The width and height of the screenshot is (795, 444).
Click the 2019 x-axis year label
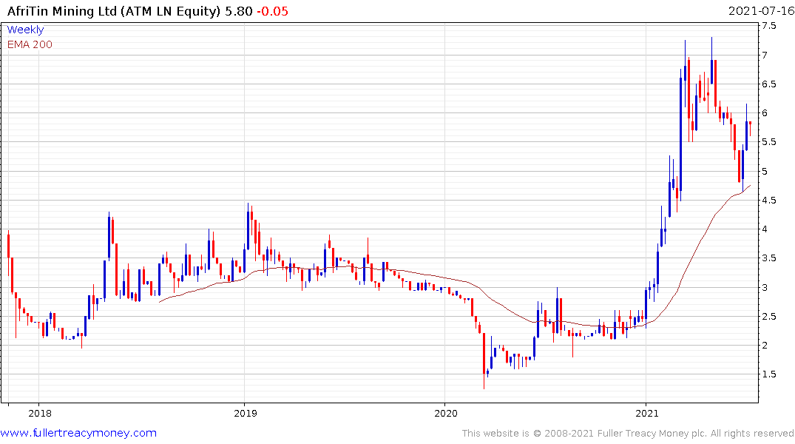tap(245, 413)
